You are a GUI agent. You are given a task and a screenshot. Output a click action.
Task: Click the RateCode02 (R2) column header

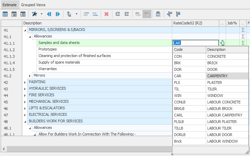point(196,23)
